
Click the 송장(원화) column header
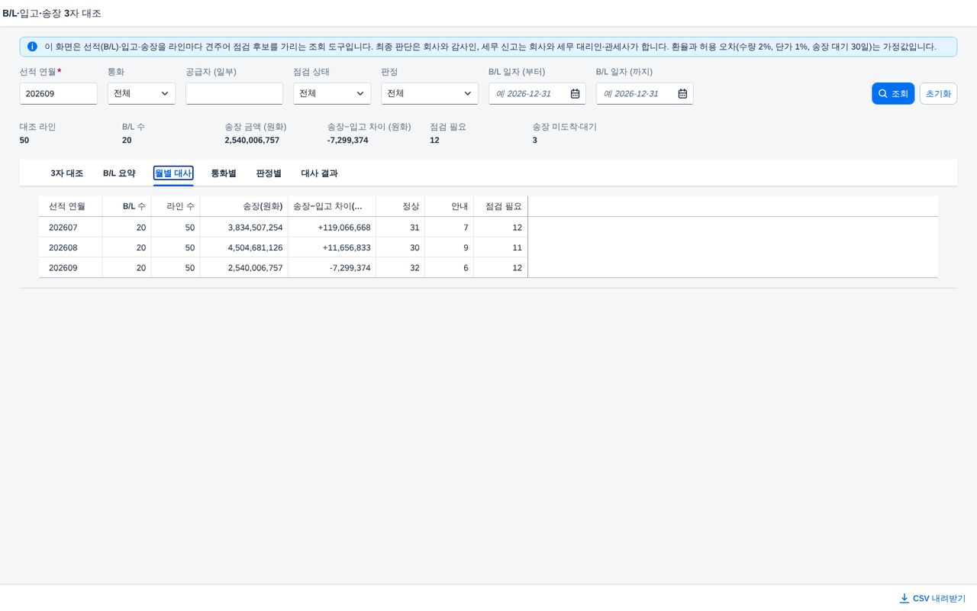tap(244, 206)
